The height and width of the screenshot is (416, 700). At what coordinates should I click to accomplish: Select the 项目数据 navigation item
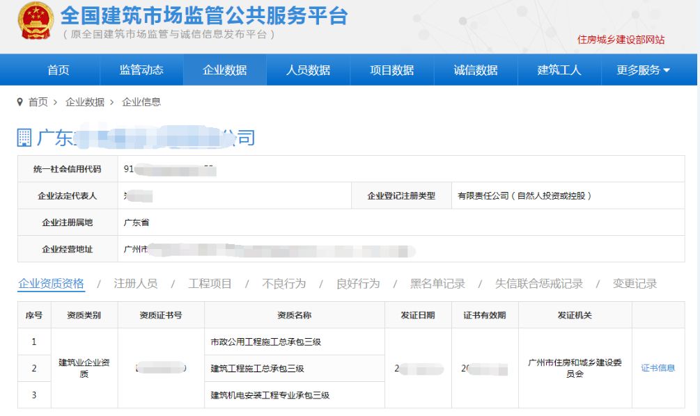[391, 70]
